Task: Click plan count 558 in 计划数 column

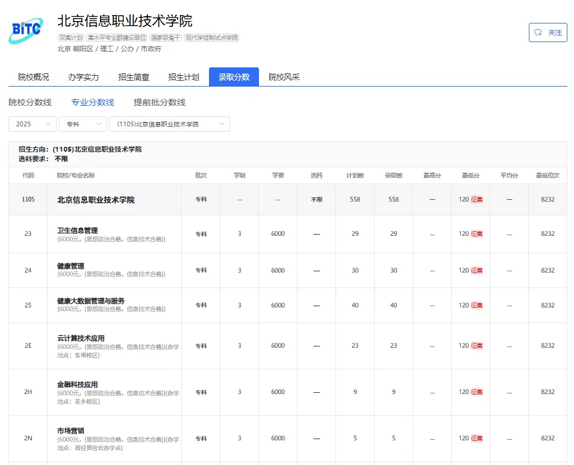Action: 355,199
